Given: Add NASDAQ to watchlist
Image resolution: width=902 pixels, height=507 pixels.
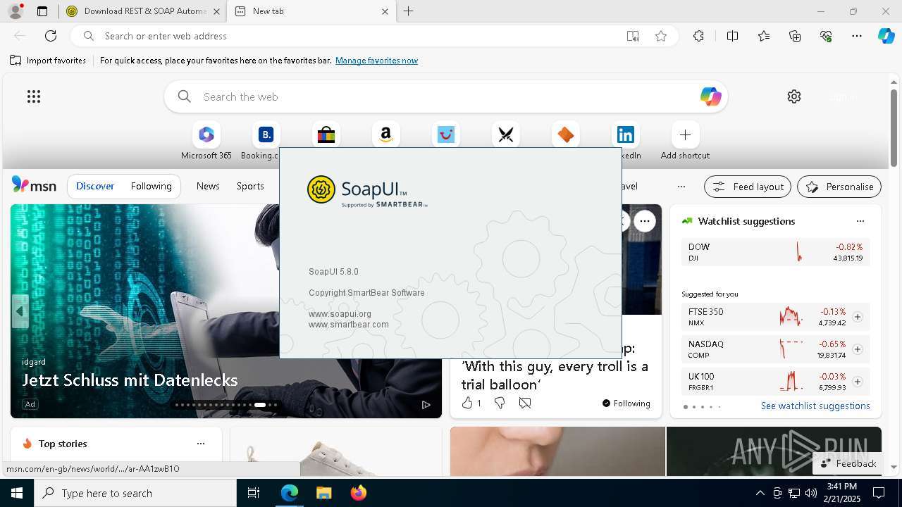Looking at the screenshot, I should (858, 349).
